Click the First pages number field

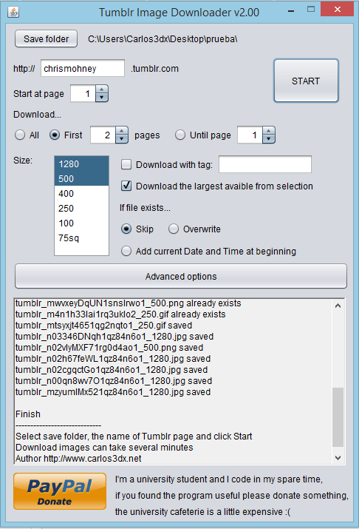[103, 135]
